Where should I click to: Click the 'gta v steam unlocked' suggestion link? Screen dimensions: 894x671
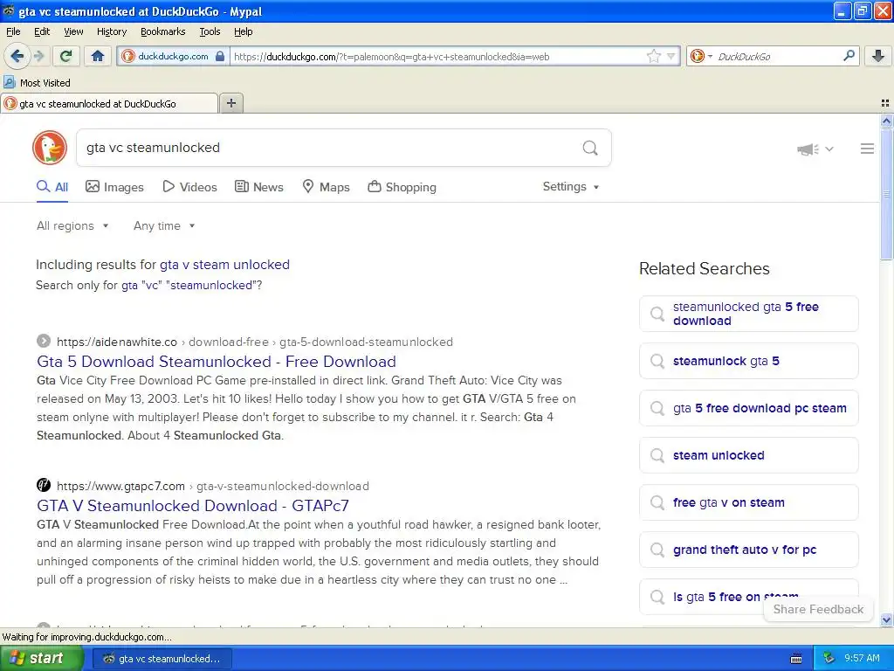[224, 265]
